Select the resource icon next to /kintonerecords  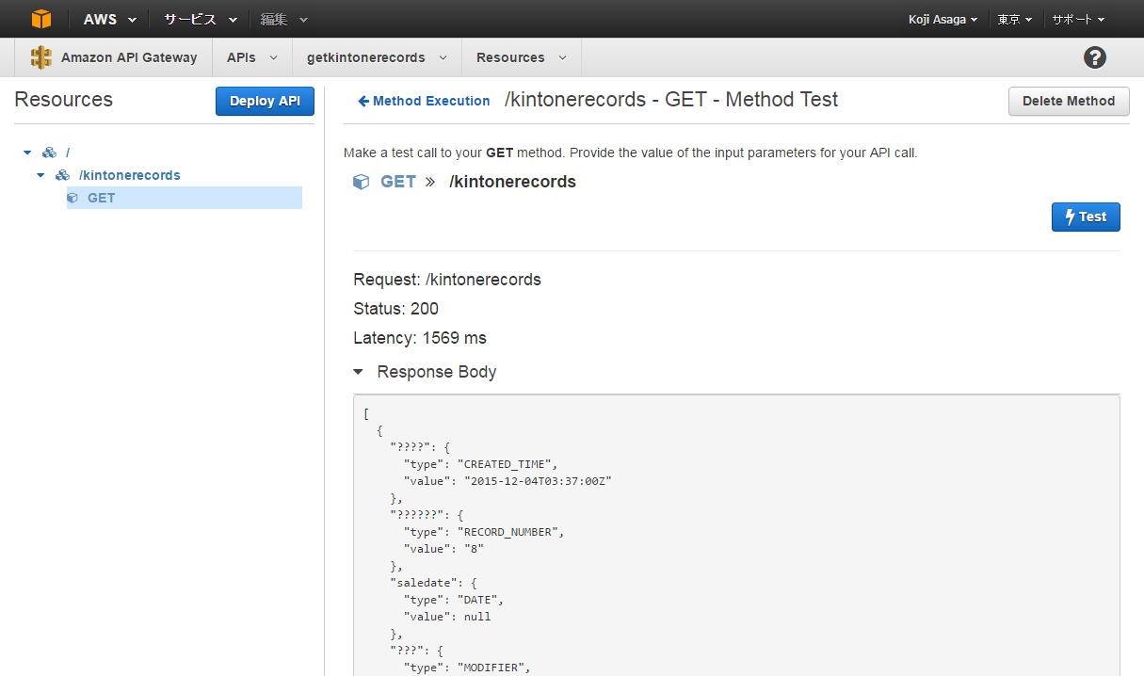61,174
